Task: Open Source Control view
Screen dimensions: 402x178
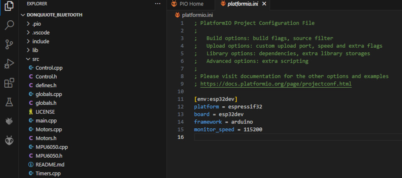Action: point(9,44)
